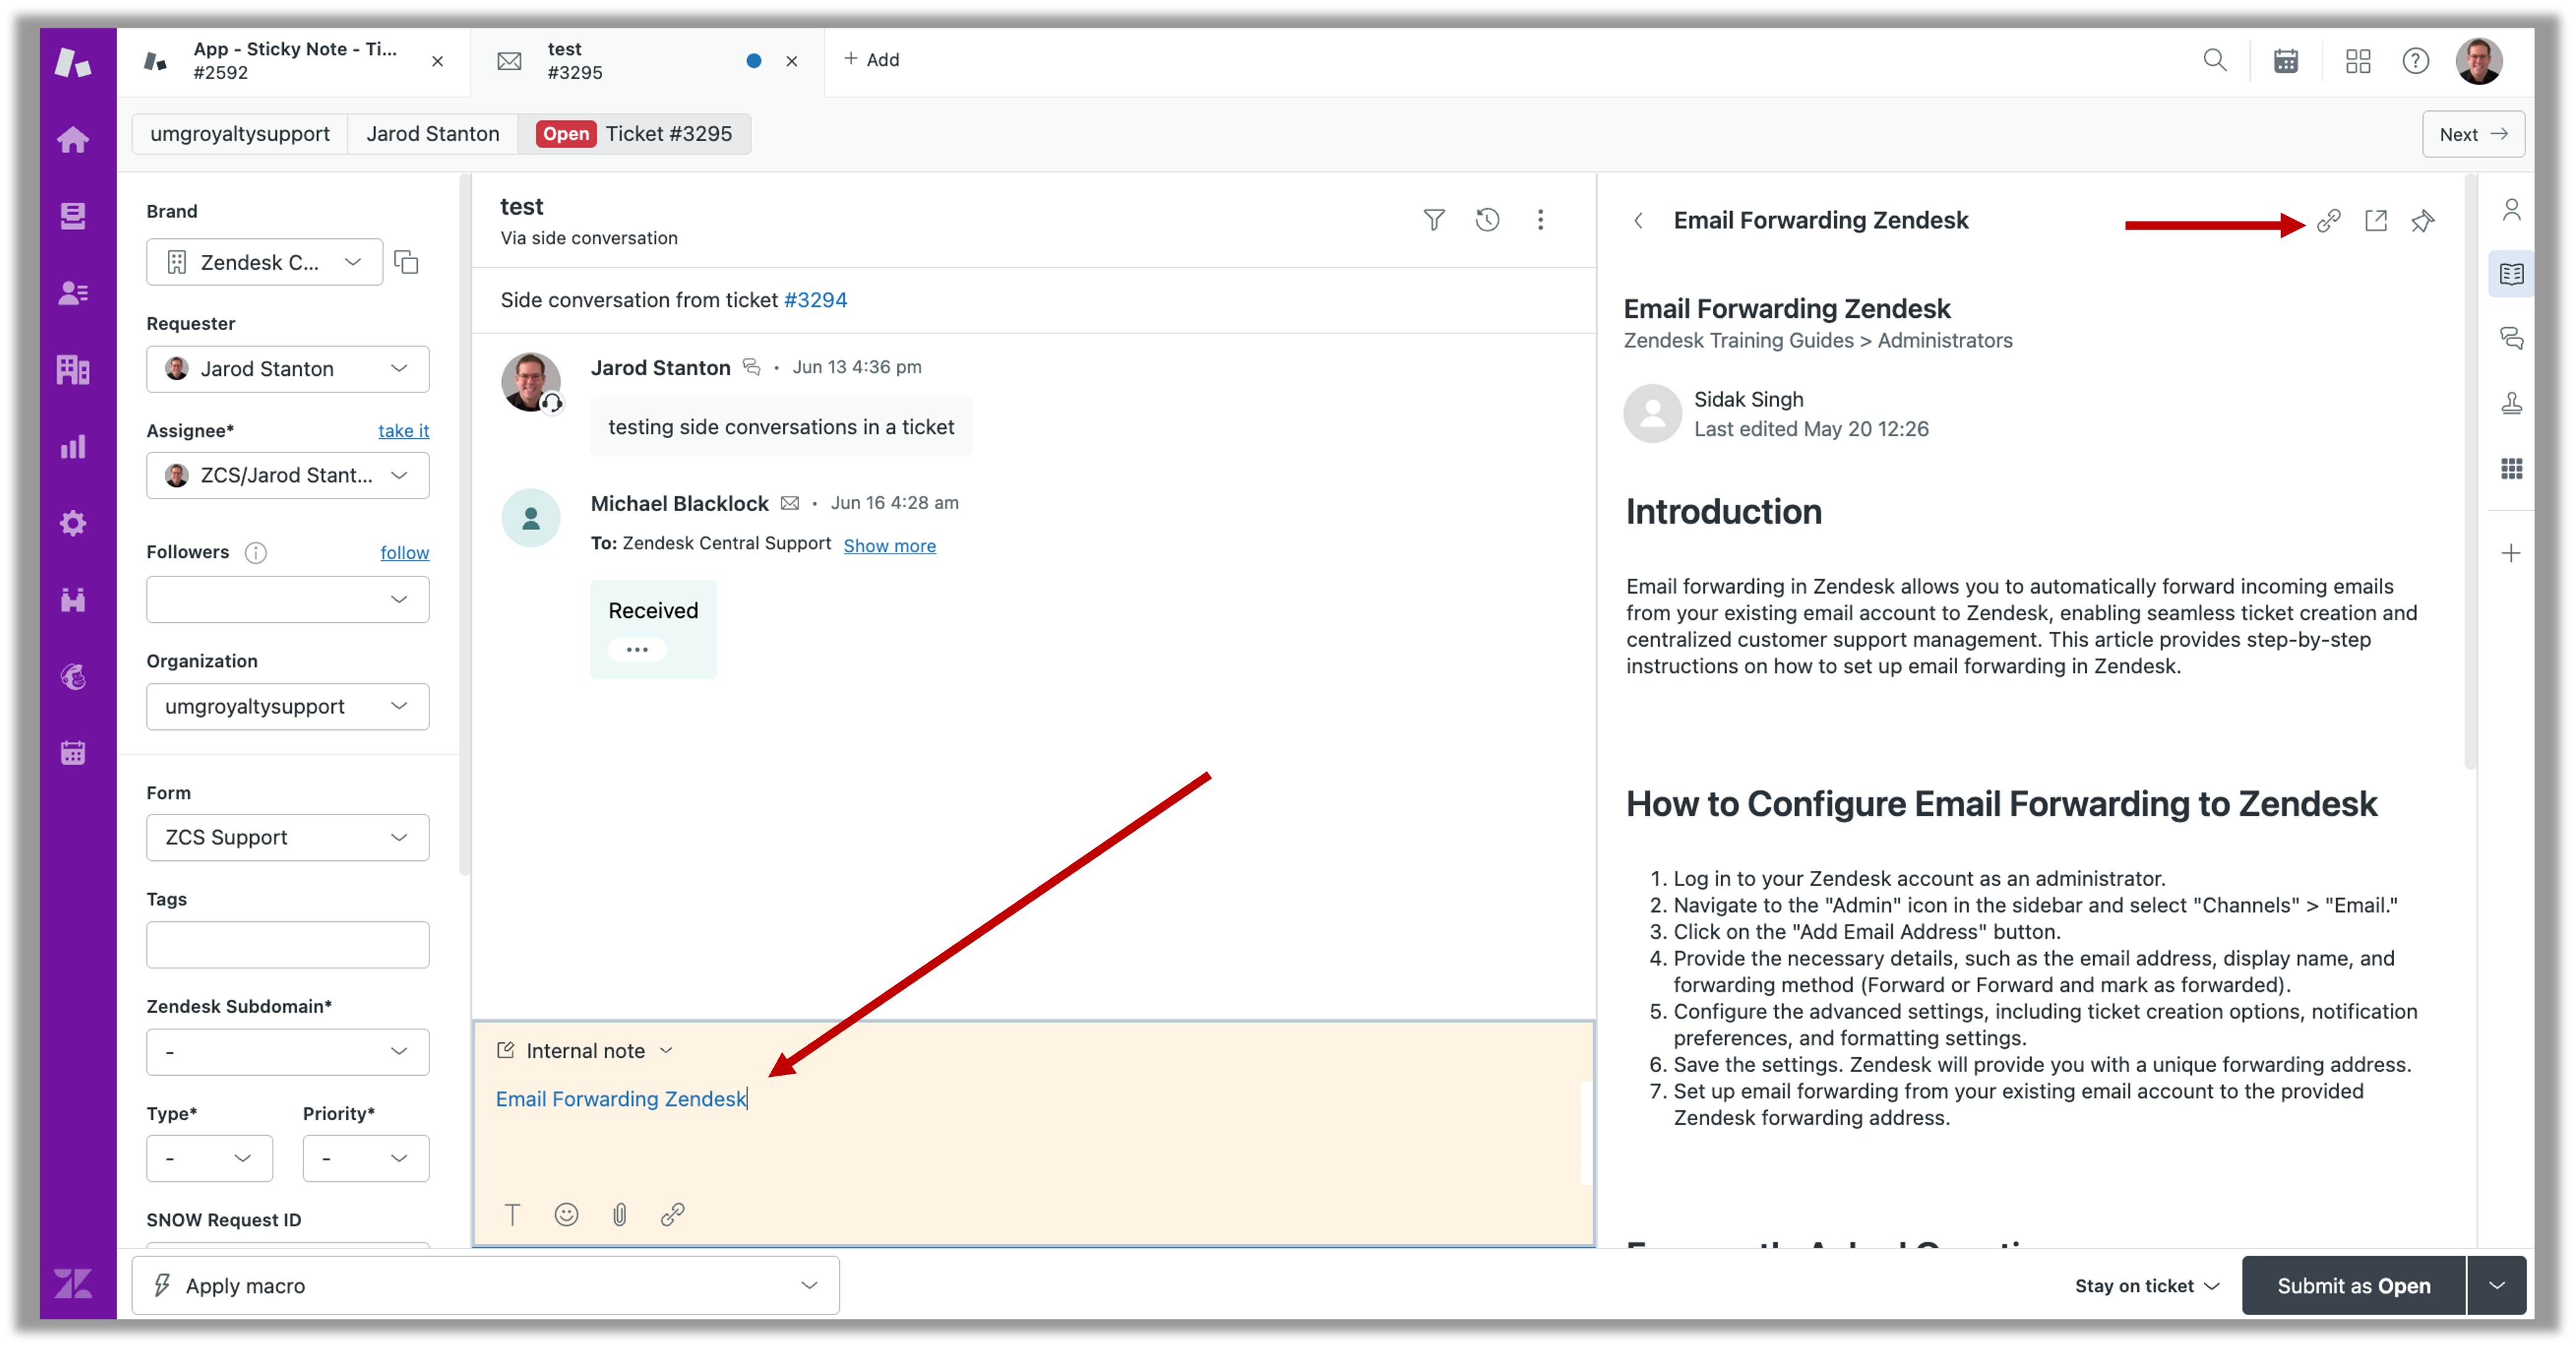This screenshot has width=2576, height=1346.
Task: Click inside the Tags input field
Action: pyautogui.click(x=288, y=944)
